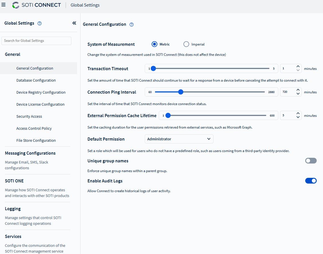Viewport: 323px width, 254px height.
Task: Click the External Permission Cache Lifetime minutes input
Action: [x=288, y=115]
